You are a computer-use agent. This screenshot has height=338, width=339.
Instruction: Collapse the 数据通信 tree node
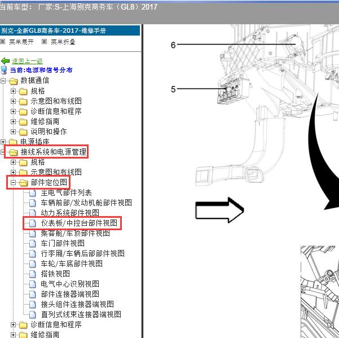[x=3, y=81]
